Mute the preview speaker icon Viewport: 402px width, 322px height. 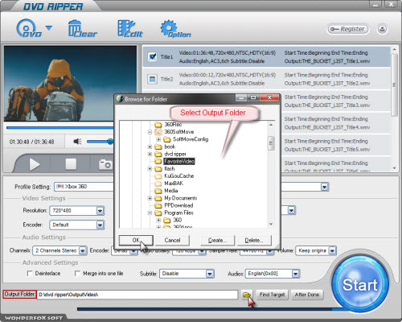[77, 142]
